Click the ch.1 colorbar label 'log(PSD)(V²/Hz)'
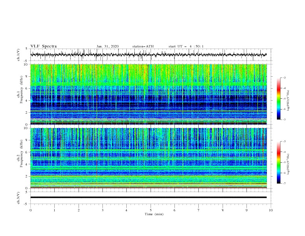The height and width of the screenshot is (236, 305). [288, 101]
